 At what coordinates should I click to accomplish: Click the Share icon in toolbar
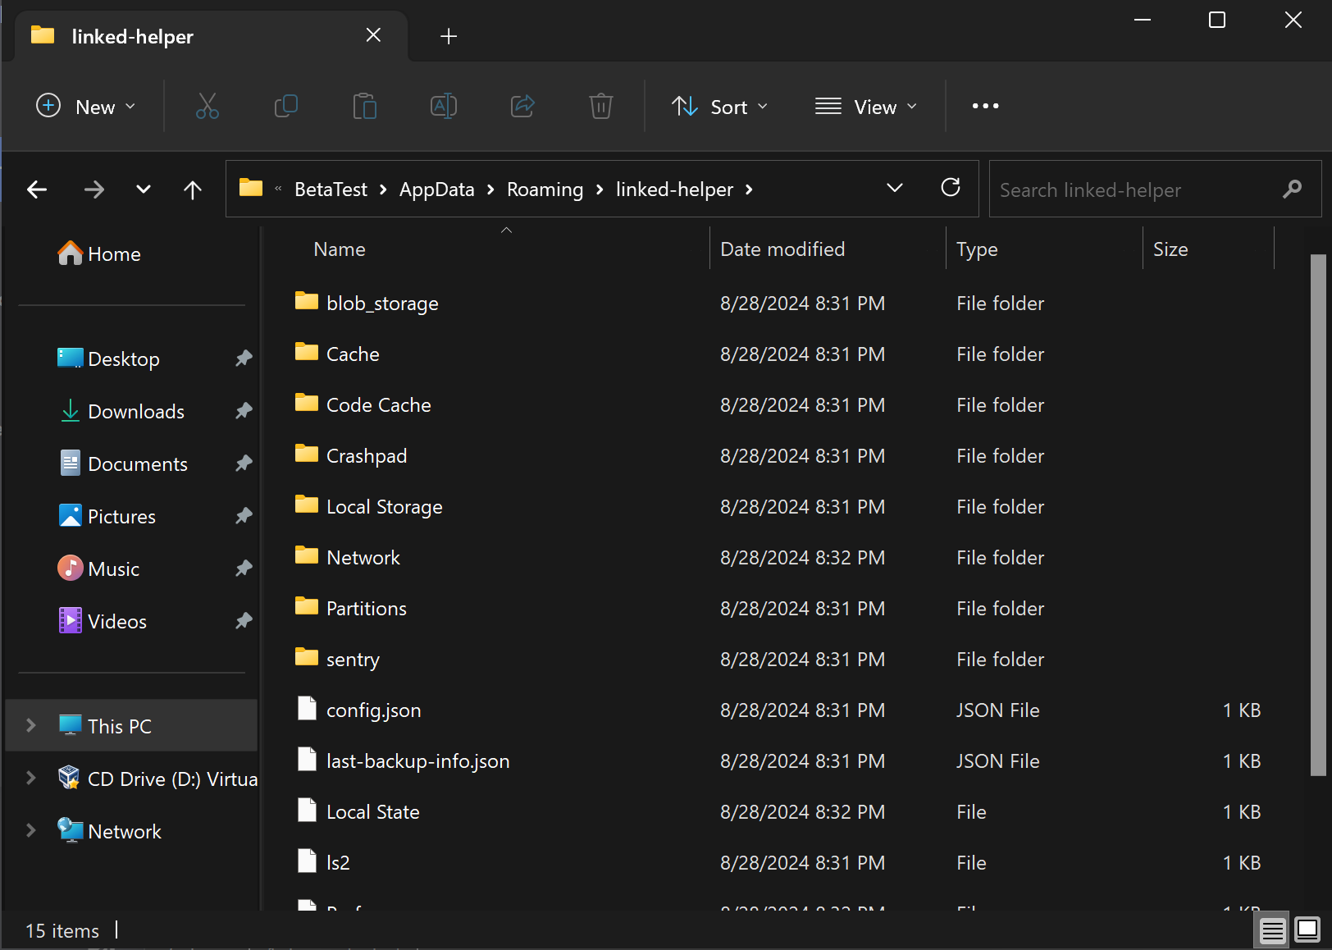522,106
